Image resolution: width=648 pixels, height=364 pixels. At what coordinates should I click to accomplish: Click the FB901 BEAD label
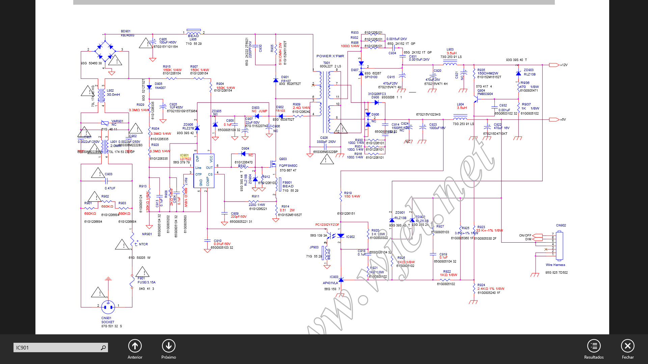coord(288,184)
